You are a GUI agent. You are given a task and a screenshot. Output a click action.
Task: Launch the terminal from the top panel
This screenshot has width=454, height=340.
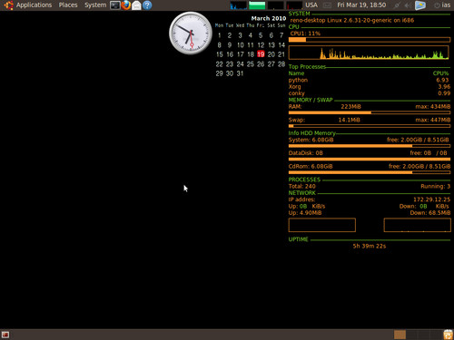[x=115, y=5]
